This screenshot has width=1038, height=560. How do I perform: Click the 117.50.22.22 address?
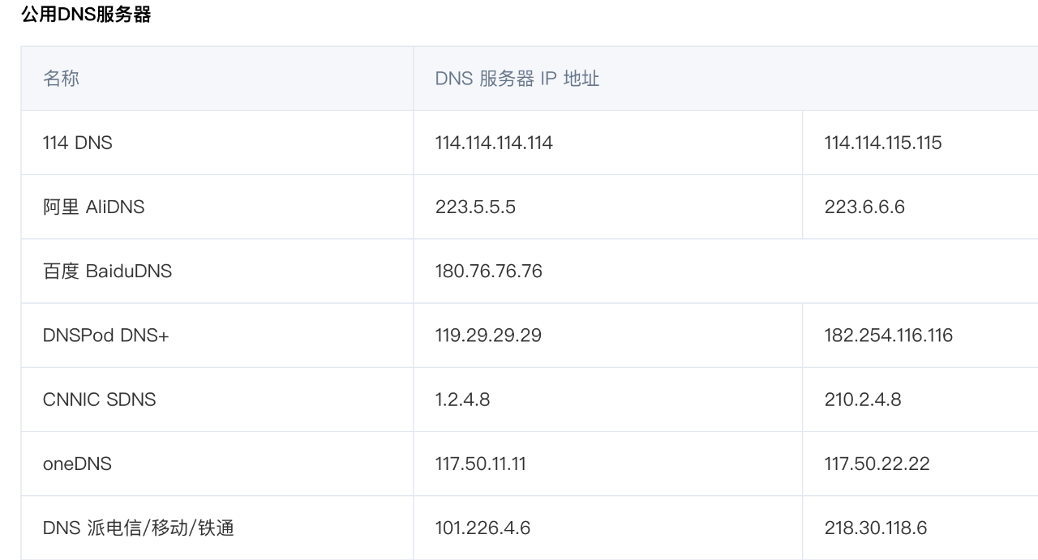tap(877, 464)
